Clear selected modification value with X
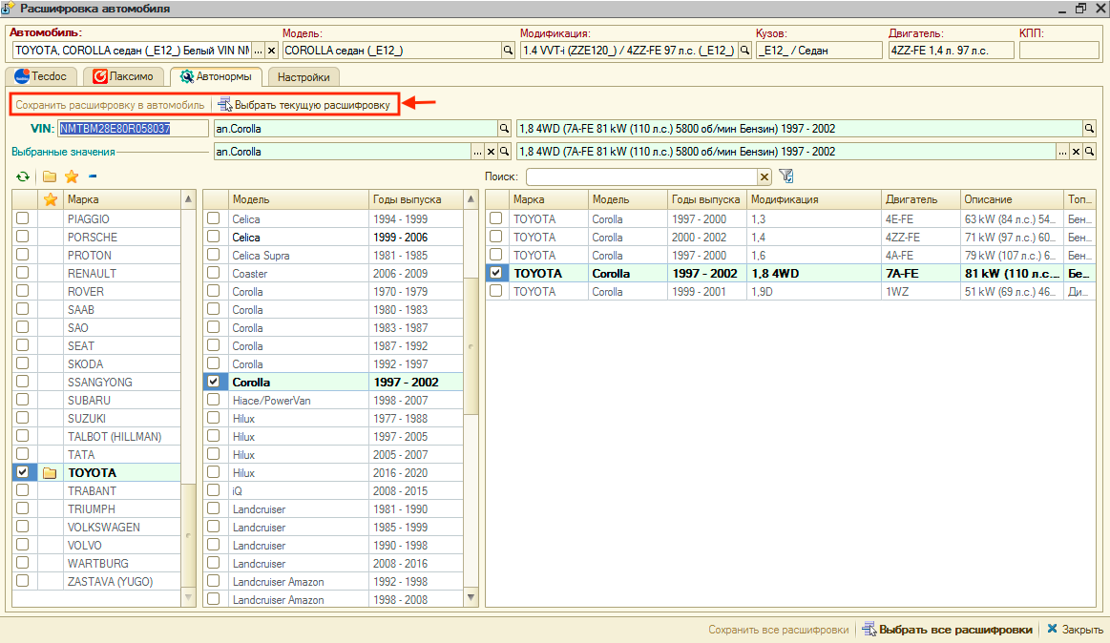Viewport: 1110px width, 643px height. coord(1076,152)
